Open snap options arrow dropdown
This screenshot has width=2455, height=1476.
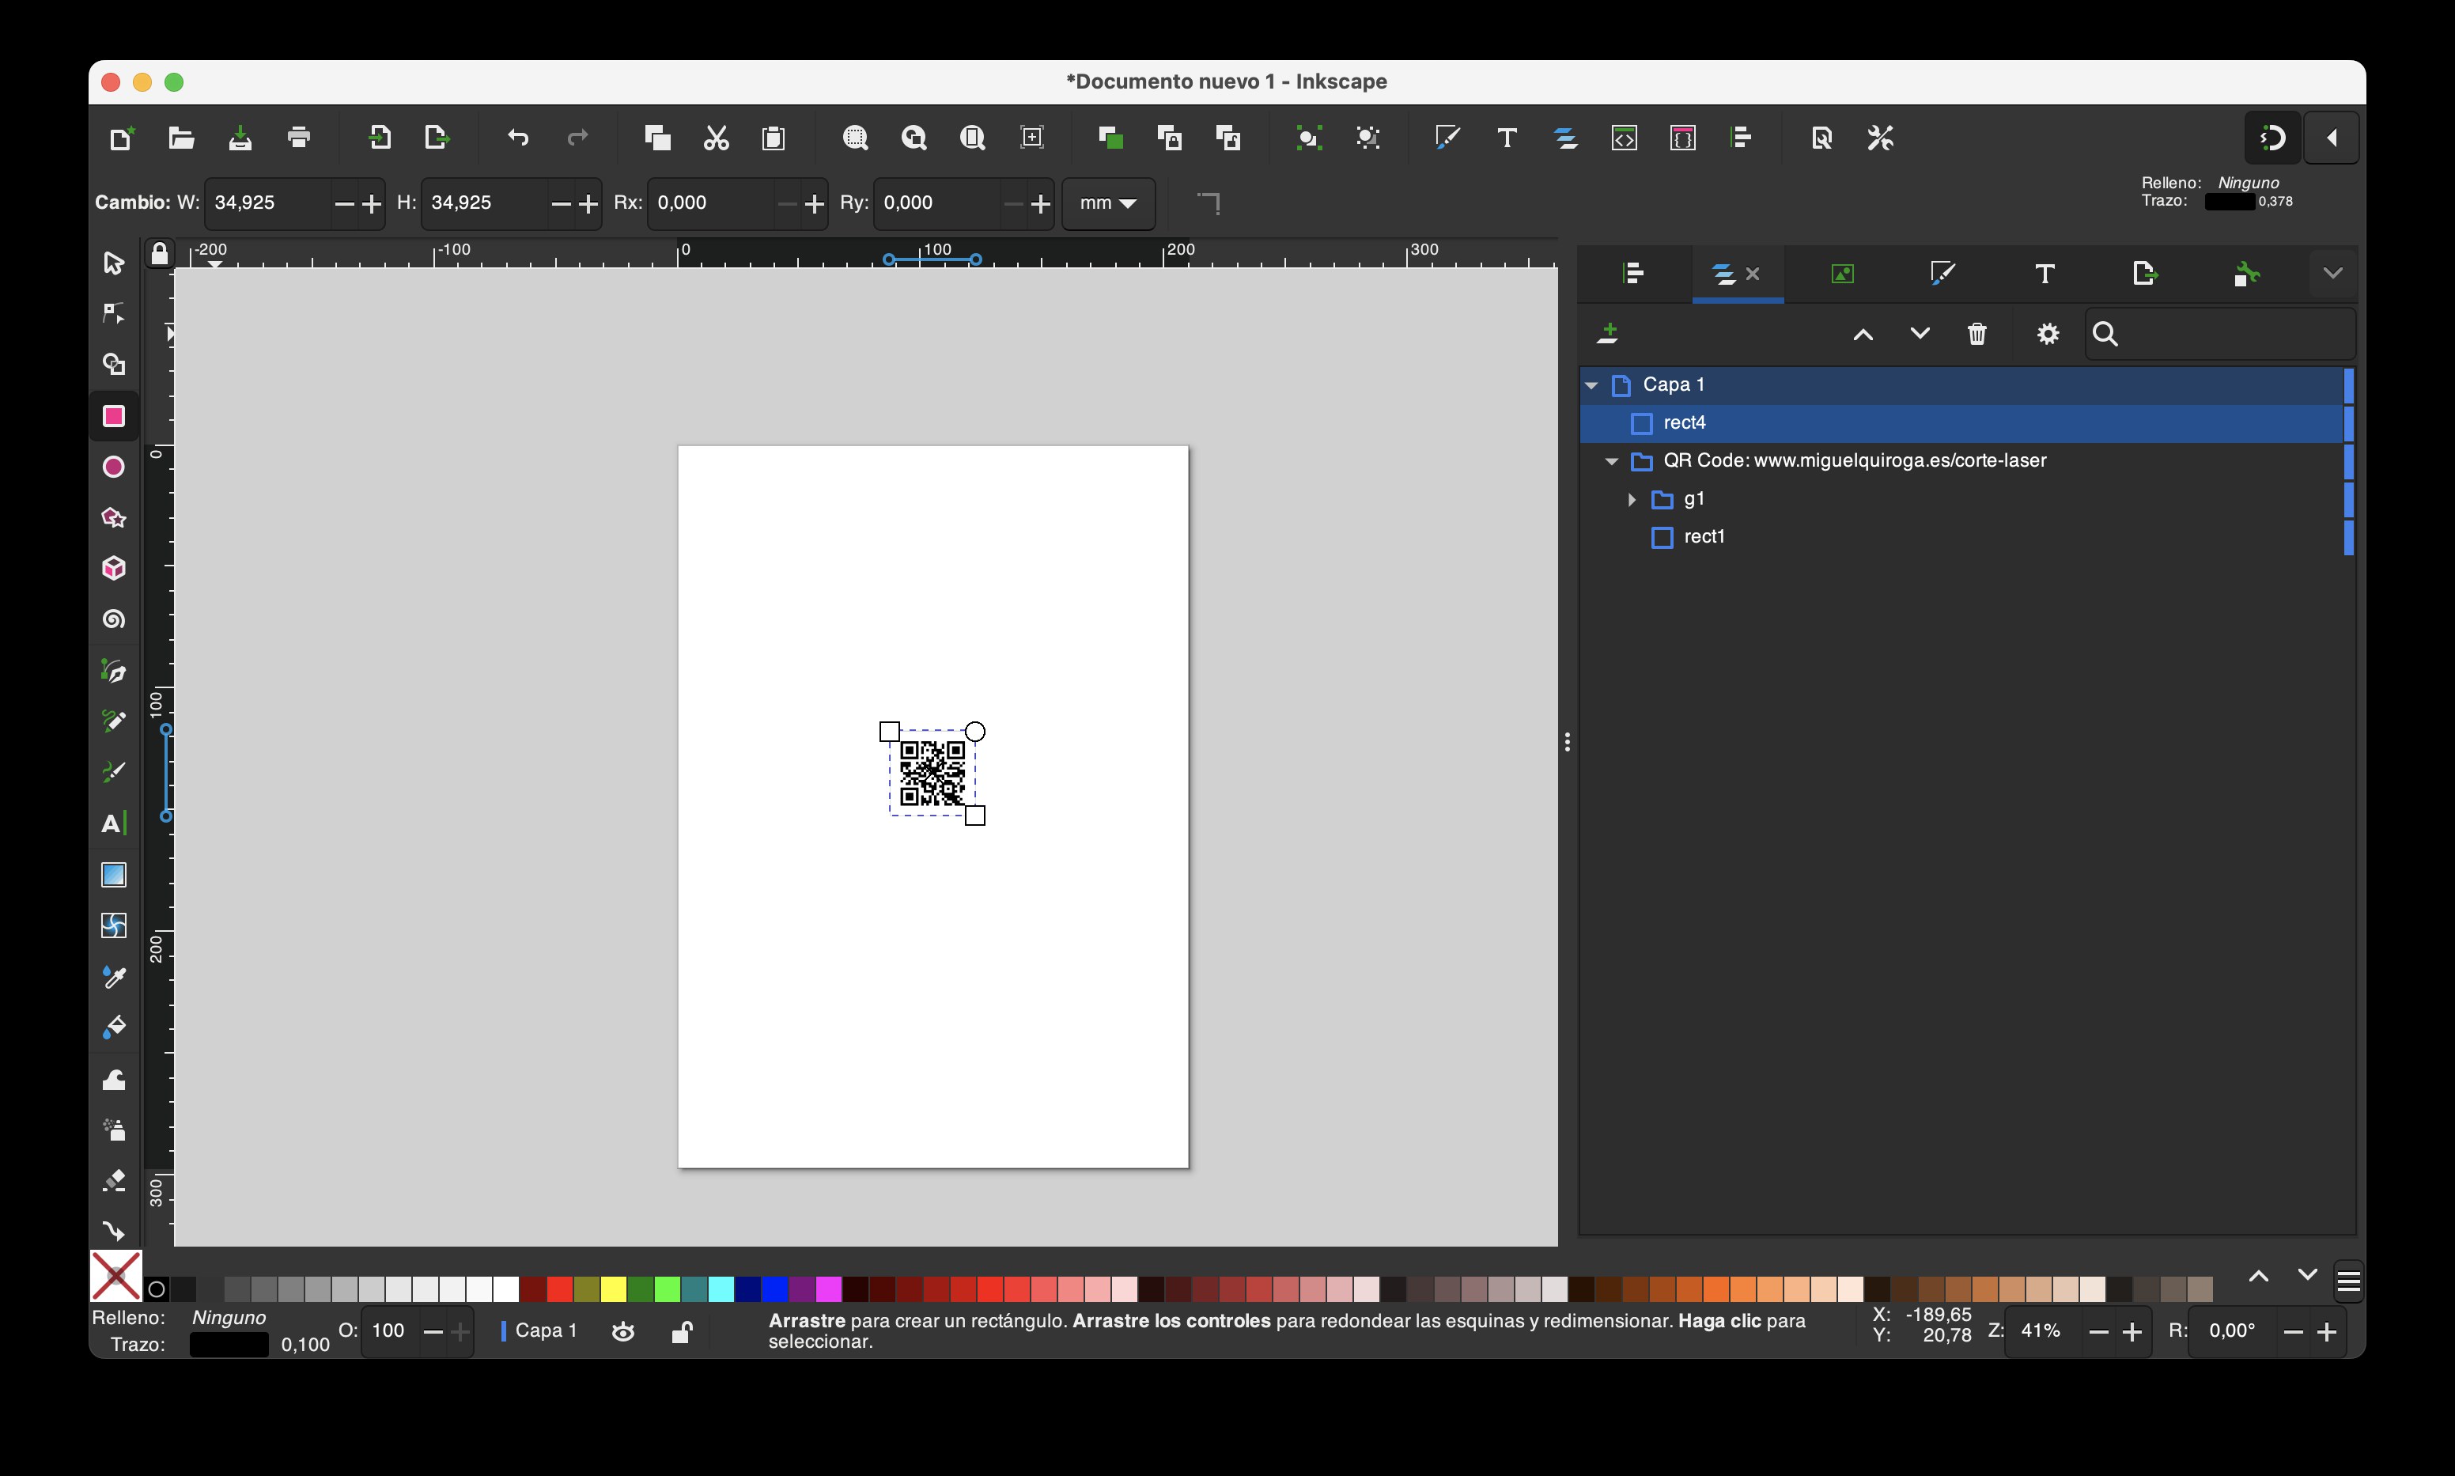tap(2332, 138)
